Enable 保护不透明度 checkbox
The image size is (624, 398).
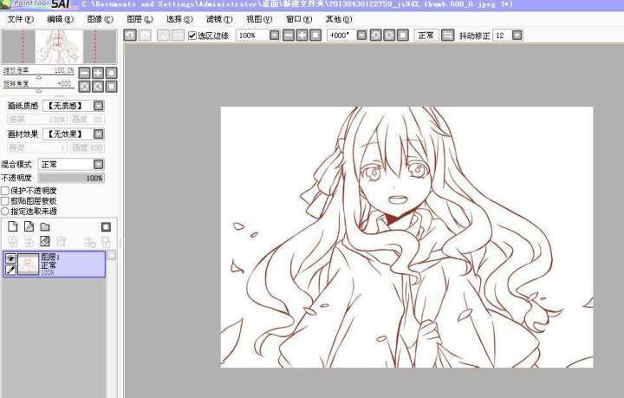tap(5, 190)
